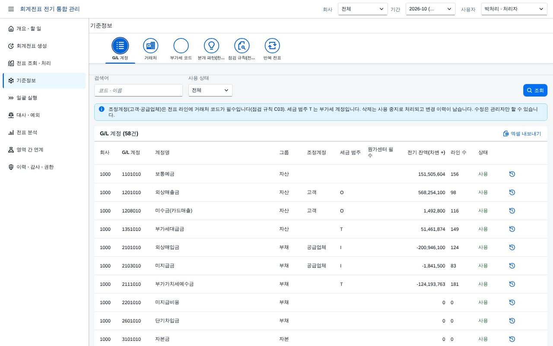
Task: Open the 부가세 코드 tab
Action: point(181,49)
